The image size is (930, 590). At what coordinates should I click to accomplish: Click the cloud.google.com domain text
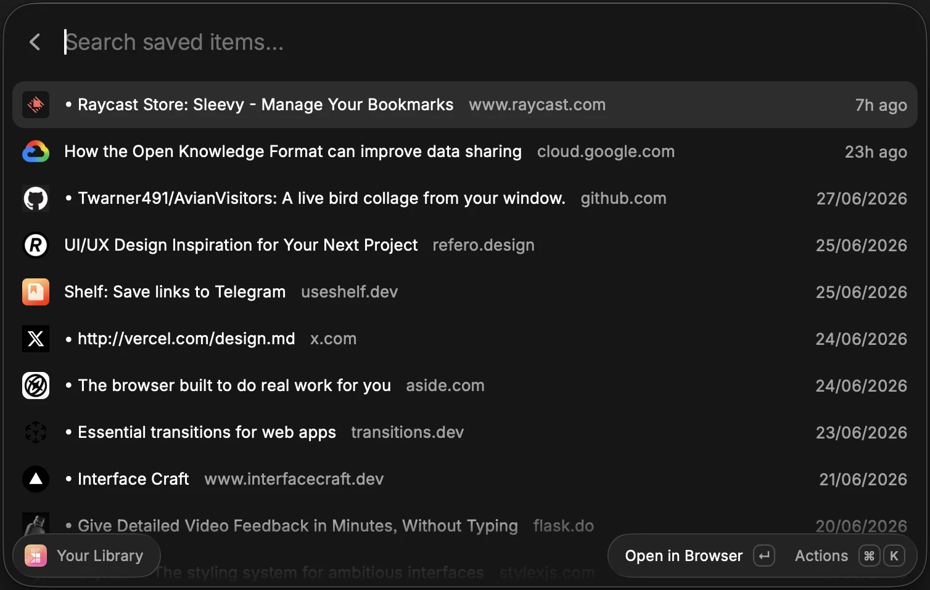coord(606,152)
